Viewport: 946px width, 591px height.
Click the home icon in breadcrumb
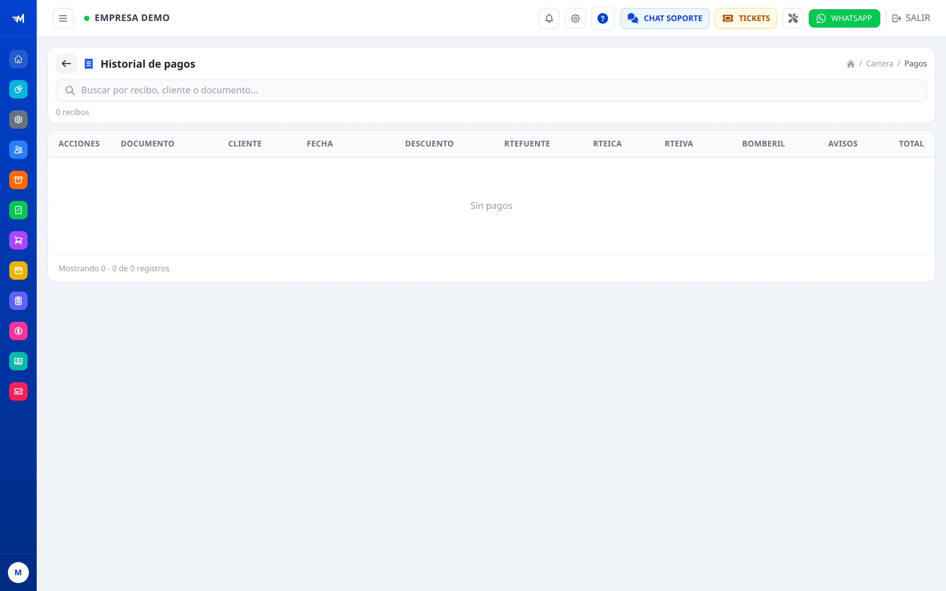[850, 64]
